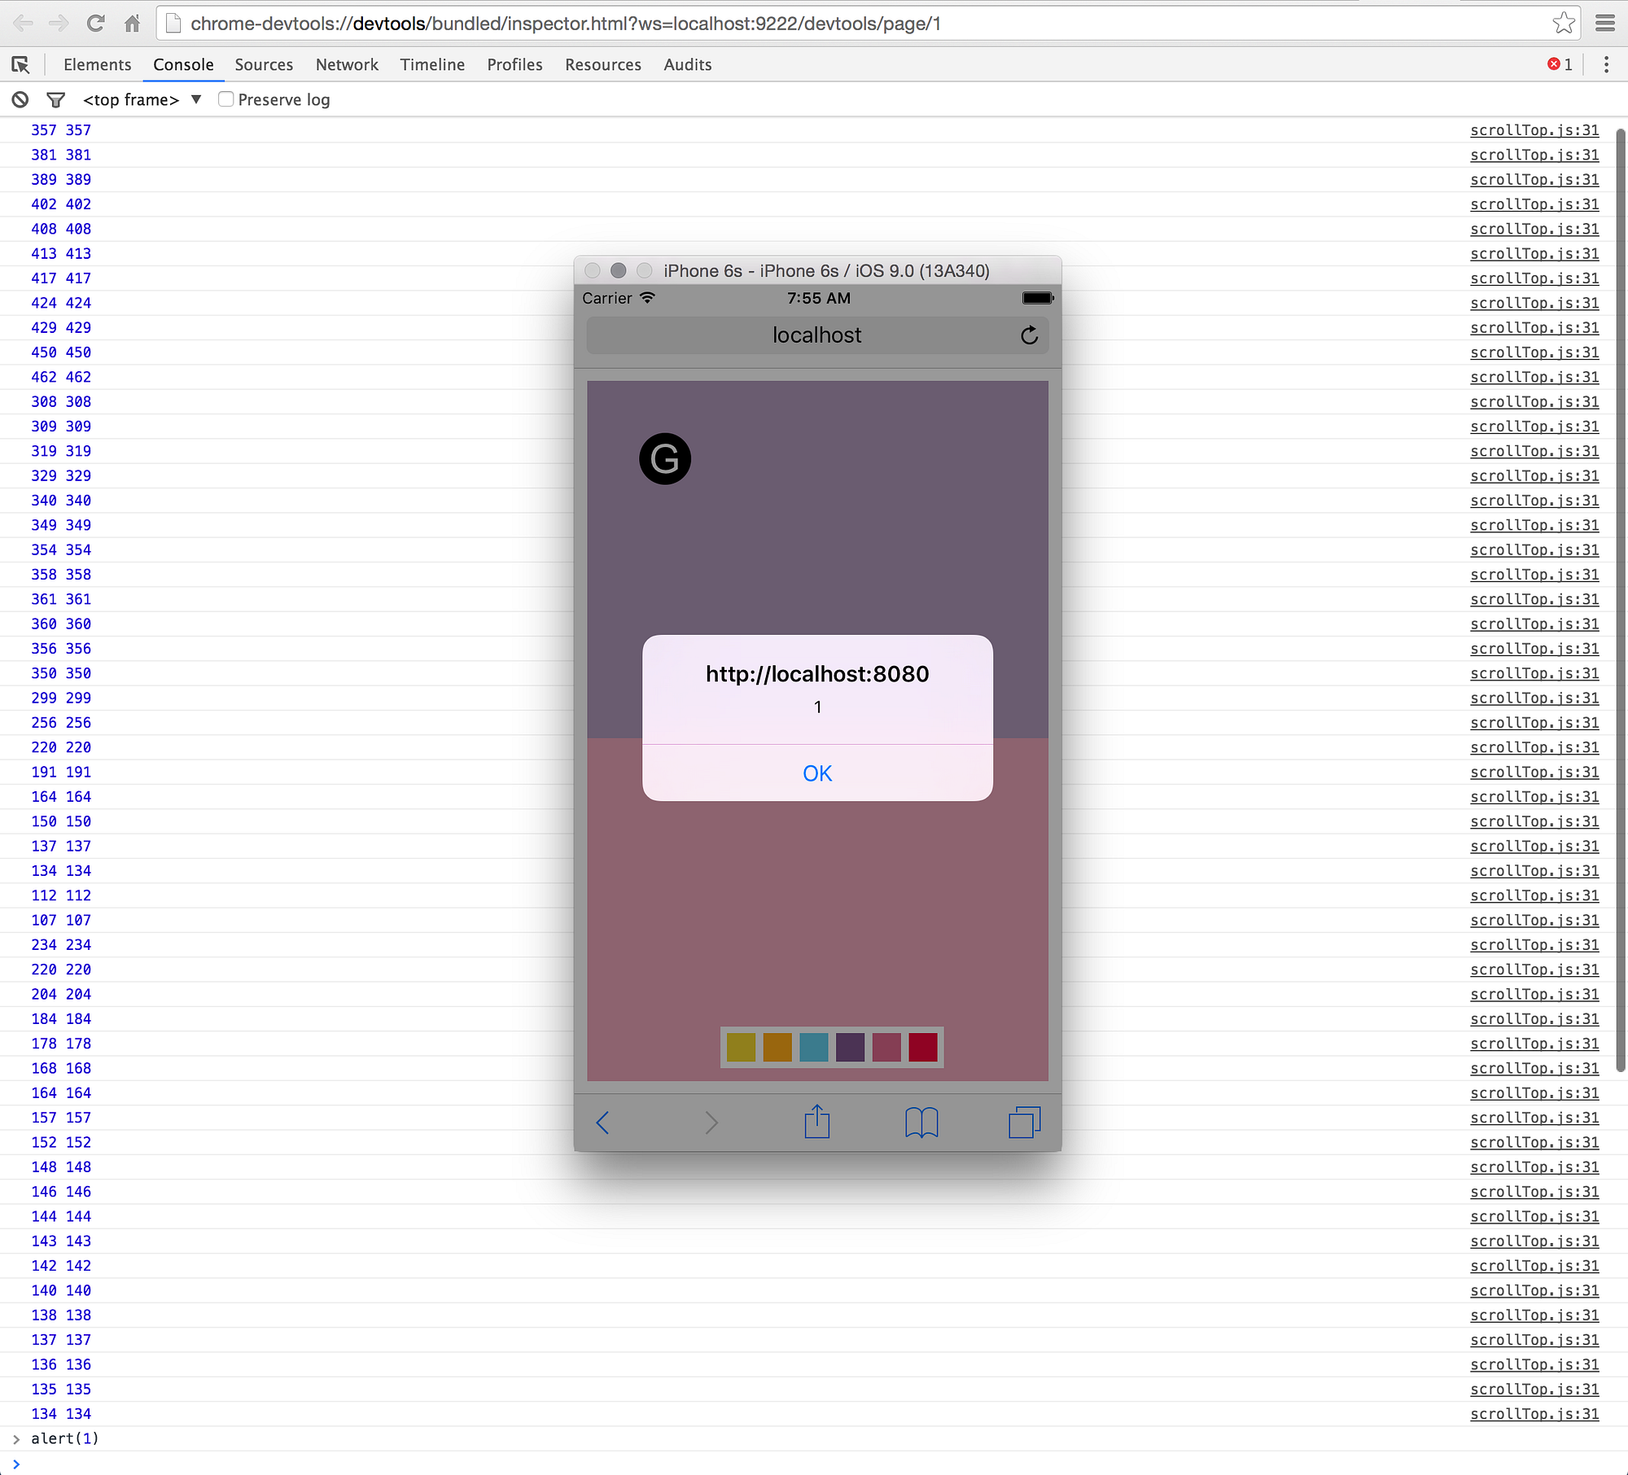Image resolution: width=1628 pixels, height=1475 pixels.
Task: Open the Elements tab
Action: [x=97, y=64]
